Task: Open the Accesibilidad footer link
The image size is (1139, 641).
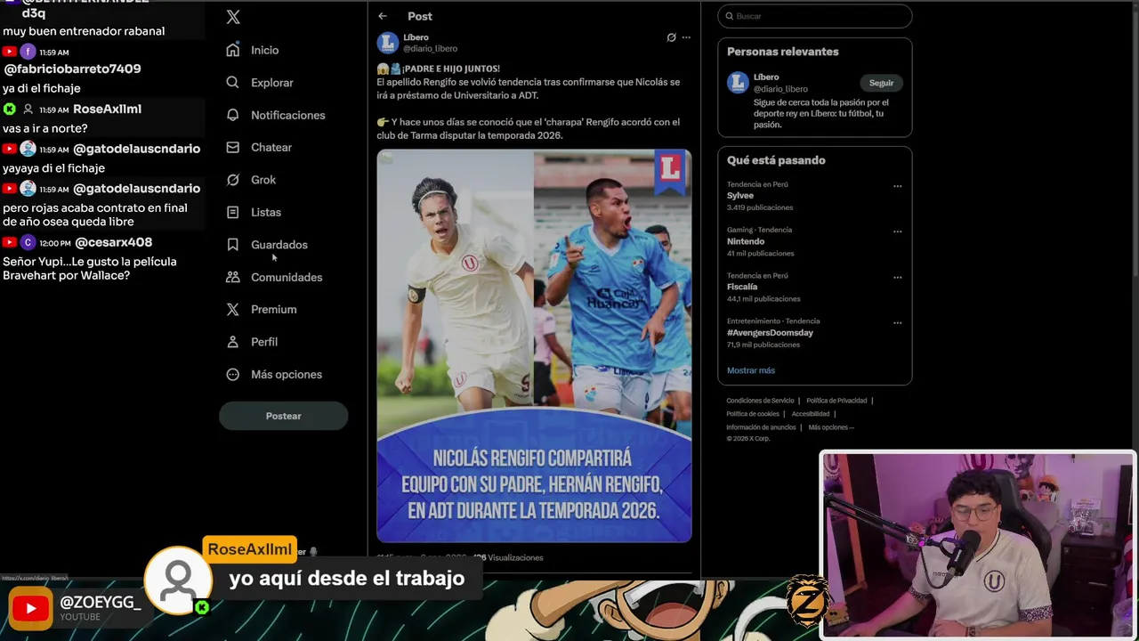Action: (811, 414)
